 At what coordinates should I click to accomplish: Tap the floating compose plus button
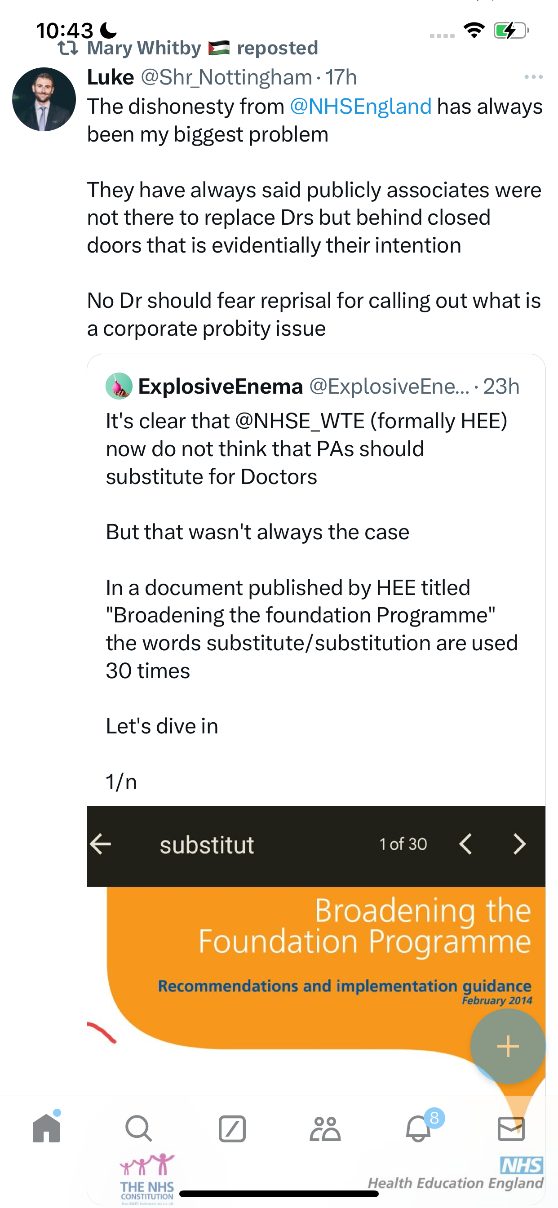(x=508, y=1046)
